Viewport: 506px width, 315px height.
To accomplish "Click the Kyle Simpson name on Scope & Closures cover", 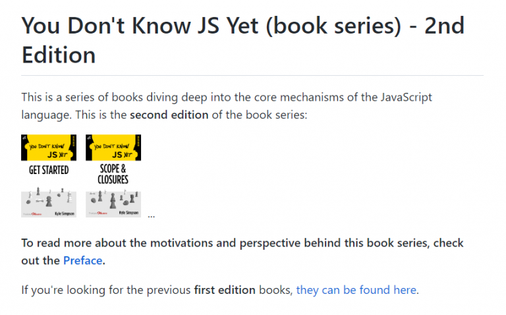I will coord(128,214).
